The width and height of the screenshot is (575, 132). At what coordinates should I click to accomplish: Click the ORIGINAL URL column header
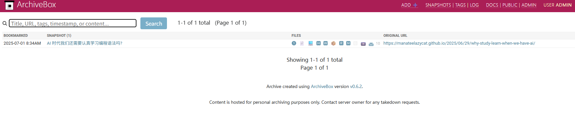[x=395, y=35]
